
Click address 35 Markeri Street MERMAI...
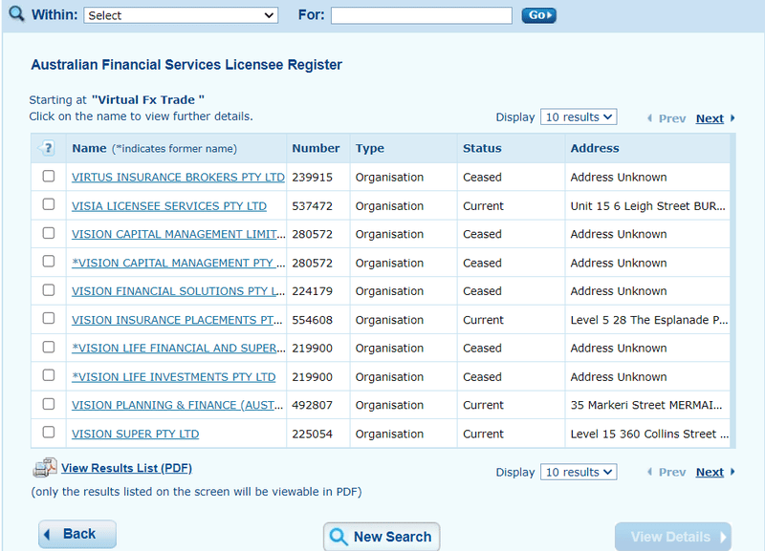coord(646,405)
